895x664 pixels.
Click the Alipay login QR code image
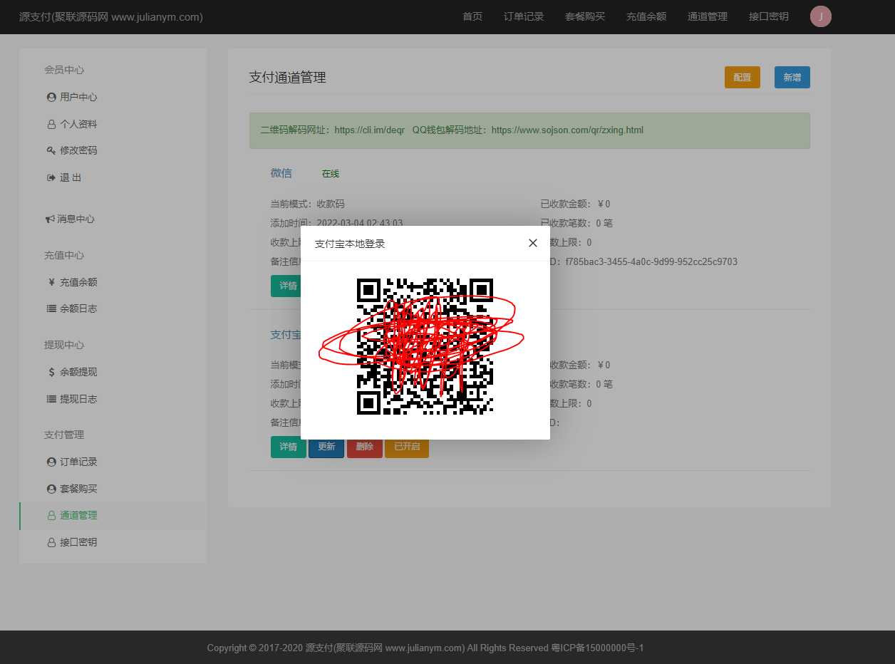tap(425, 346)
